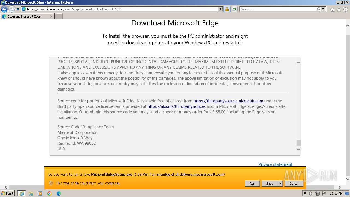Click the Download Microsoft Edge heading
Image resolution: width=350 pixels, height=197 pixels.
[x=175, y=23]
